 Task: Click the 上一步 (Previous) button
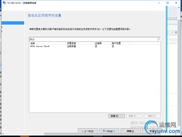coord(88,131)
